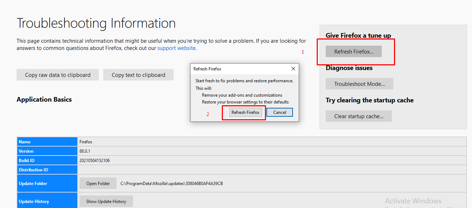Copy raw data to clipboard
Viewport: 472px width, 208px height.
tap(58, 75)
